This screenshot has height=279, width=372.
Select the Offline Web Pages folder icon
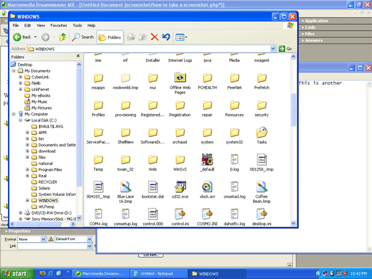coord(180,78)
